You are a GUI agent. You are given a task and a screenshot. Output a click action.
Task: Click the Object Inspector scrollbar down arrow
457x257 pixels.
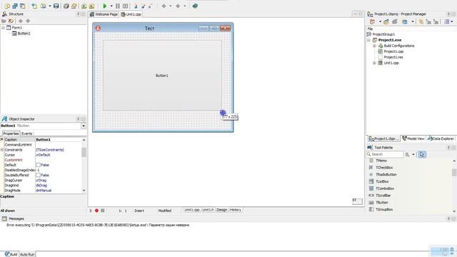pyautogui.click(x=84, y=191)
